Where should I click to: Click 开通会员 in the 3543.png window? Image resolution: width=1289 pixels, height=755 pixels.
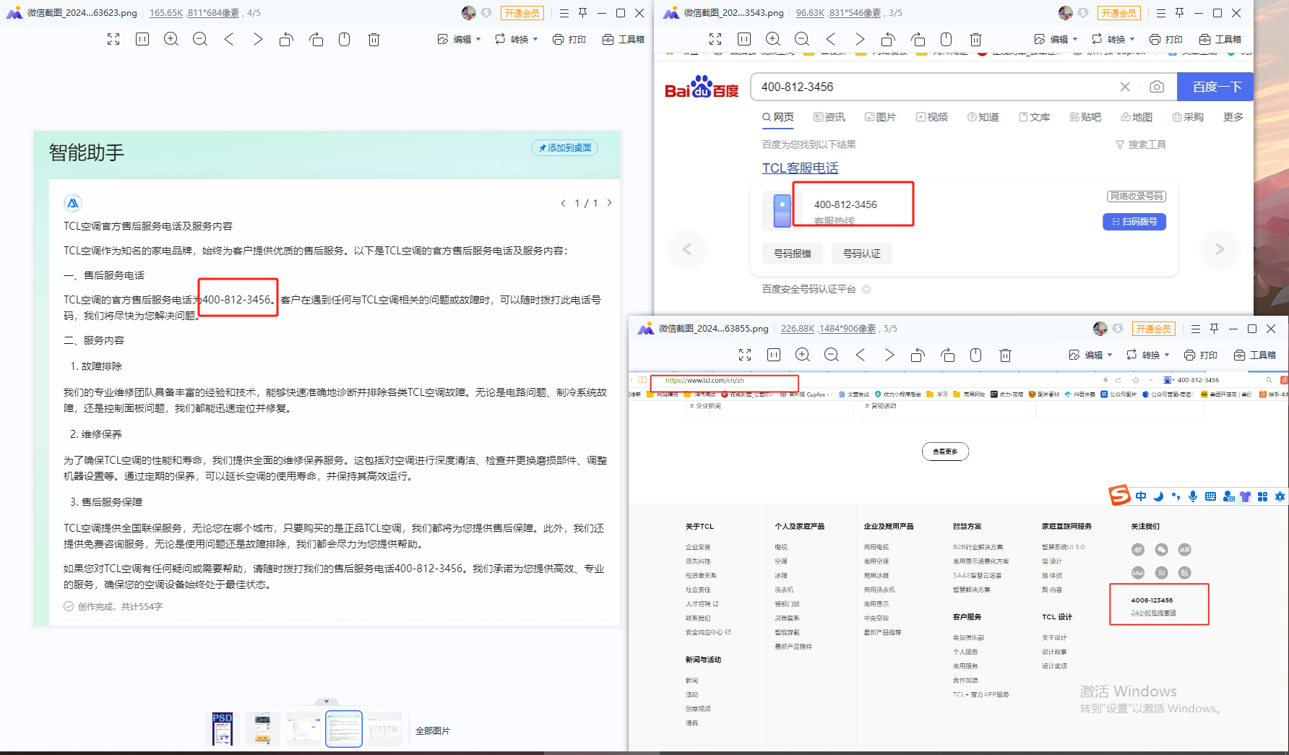tap(1119, 13)
